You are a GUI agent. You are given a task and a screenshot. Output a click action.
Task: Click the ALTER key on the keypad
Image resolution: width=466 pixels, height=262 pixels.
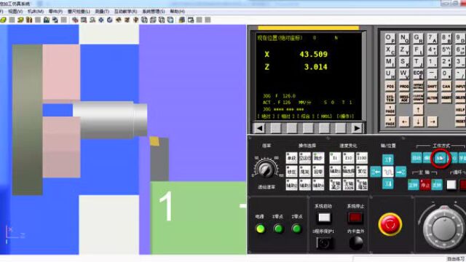coord(432,98)
